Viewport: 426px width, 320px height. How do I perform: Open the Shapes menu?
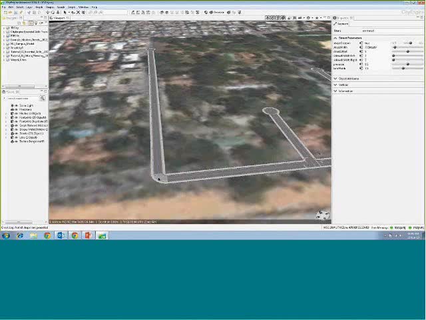click(50, 7)
